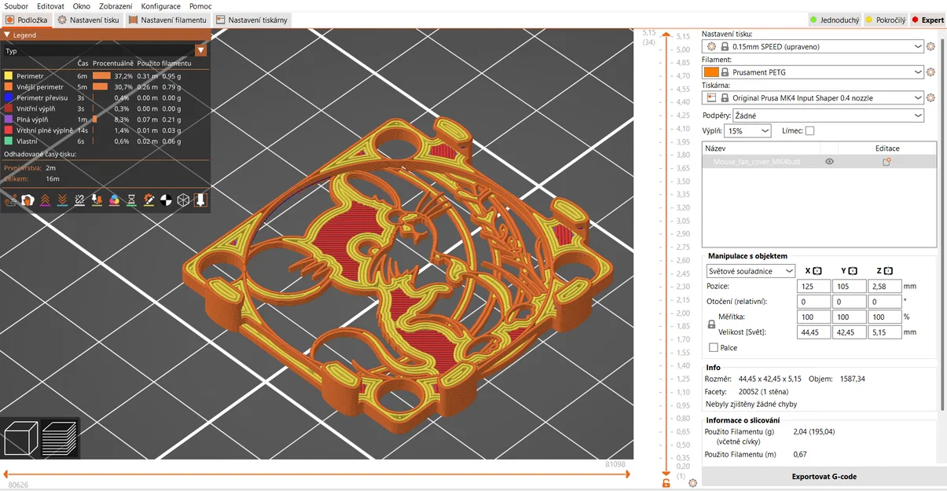Screen dimensions: 947x491
Task: Switch to 3D editor view cube icon
Action: [x=21, y=438]
